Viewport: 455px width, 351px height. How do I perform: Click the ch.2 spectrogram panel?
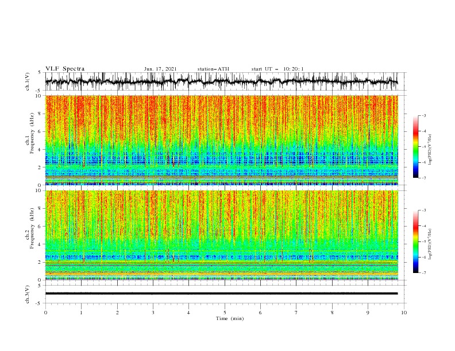point(222,235)
